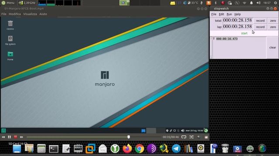This screenshot has height=156, width=279.
Task: Click record button in the total row
Action: [x=260, y=21]
